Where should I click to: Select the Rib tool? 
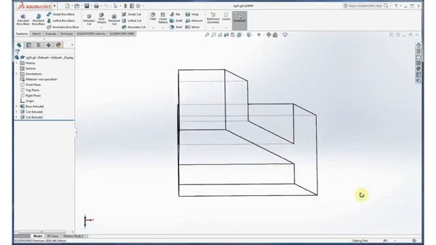[175, 14]
